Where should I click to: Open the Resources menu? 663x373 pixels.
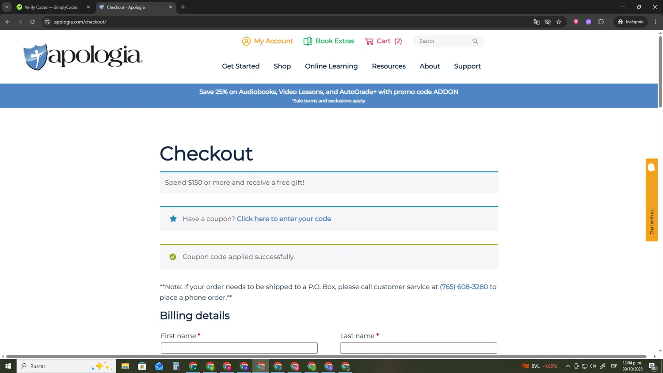(389, 66)
